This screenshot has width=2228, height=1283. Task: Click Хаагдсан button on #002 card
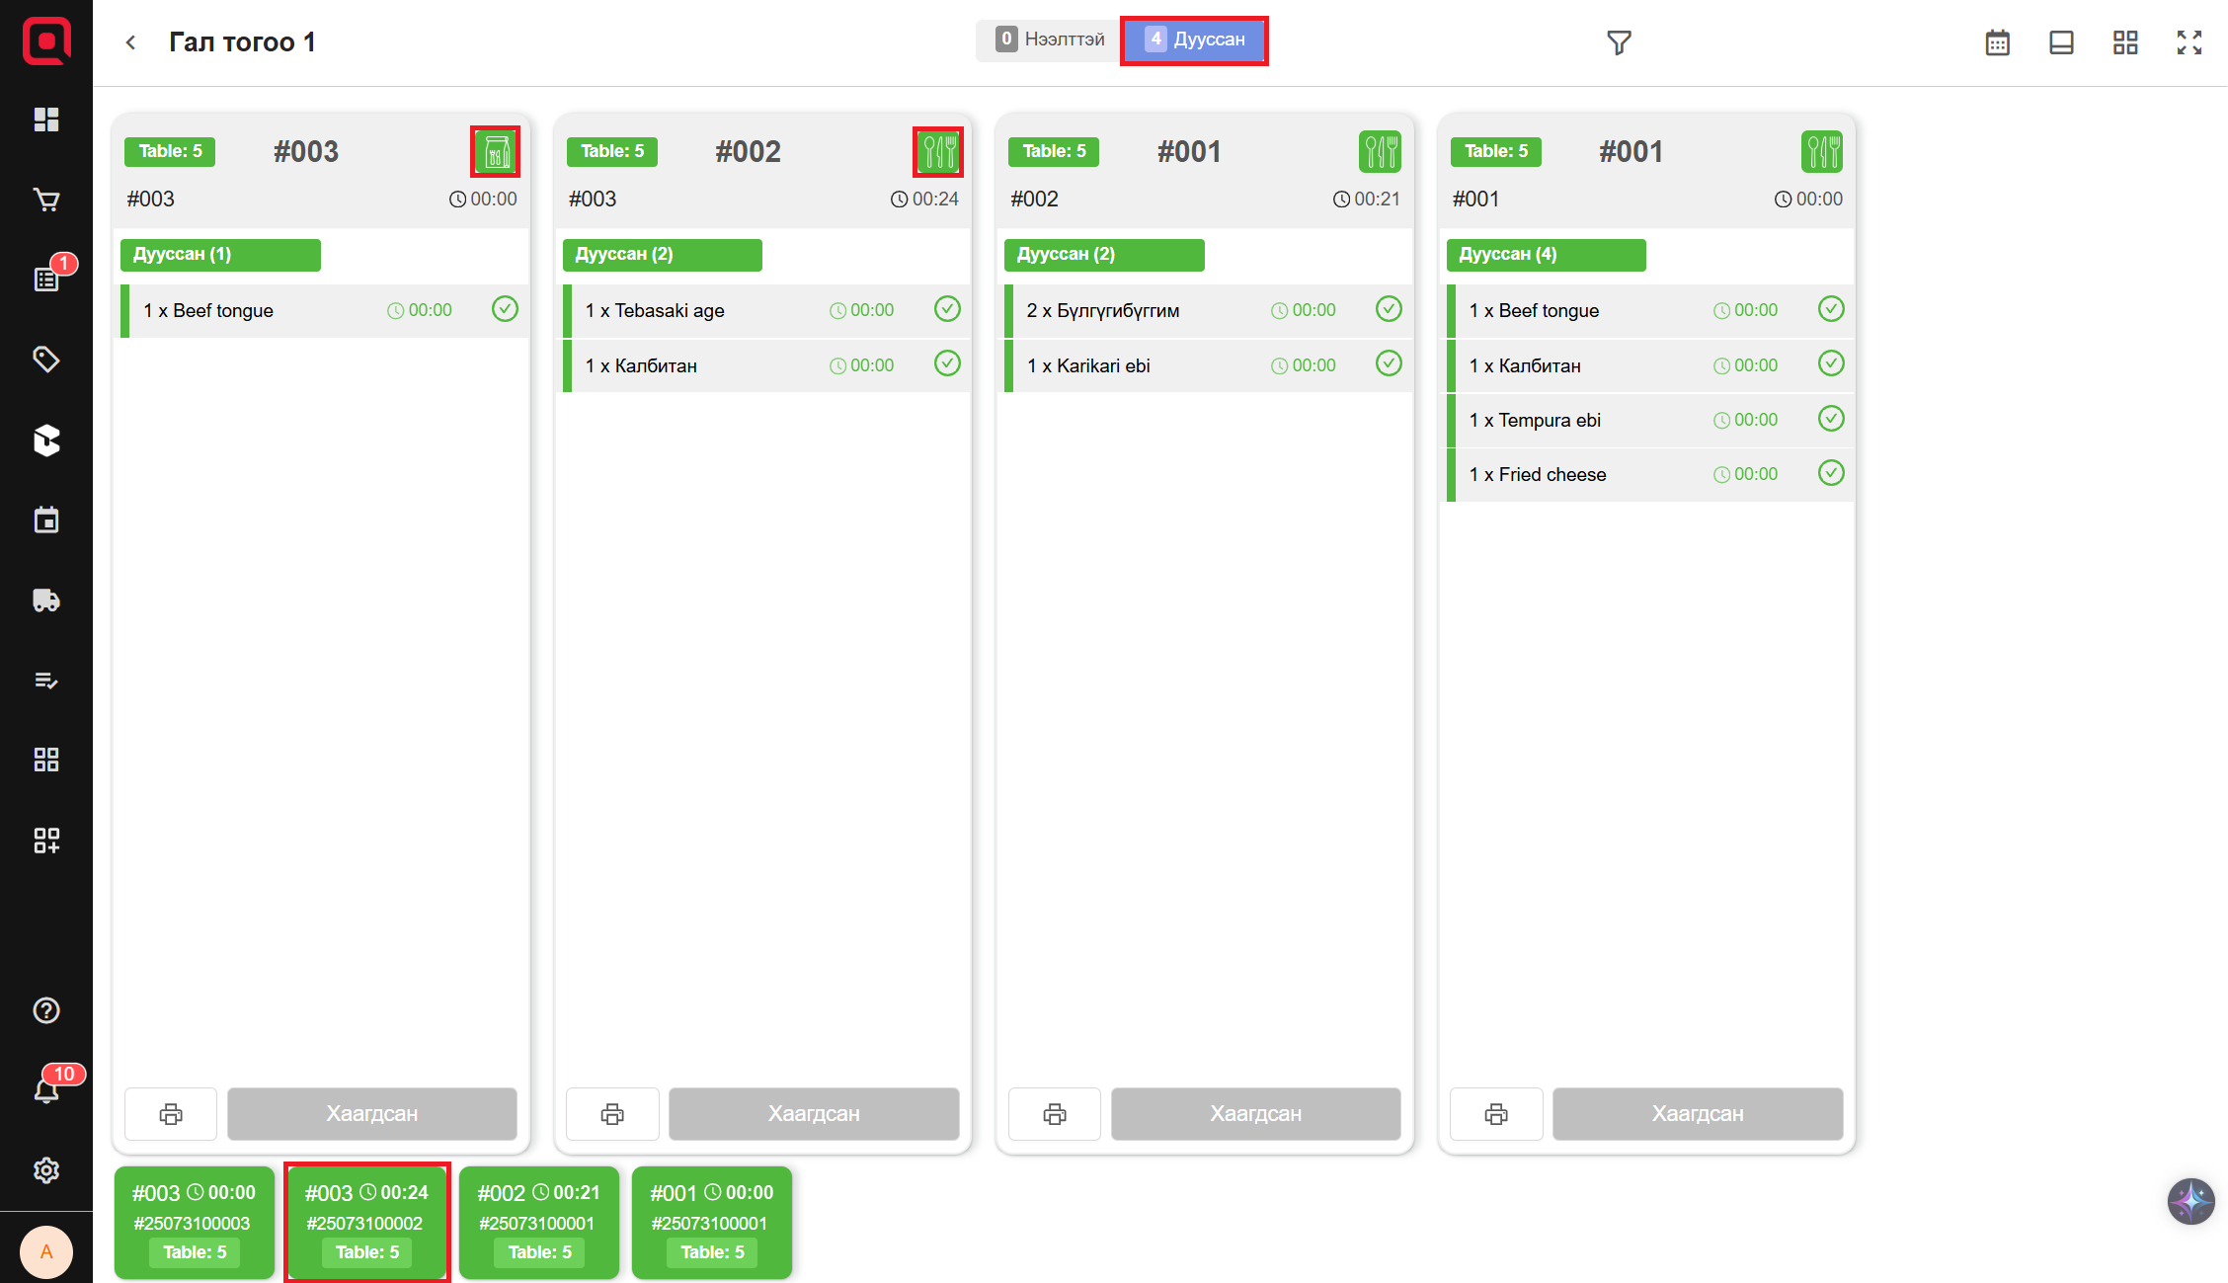click(x=814, y=1113)
